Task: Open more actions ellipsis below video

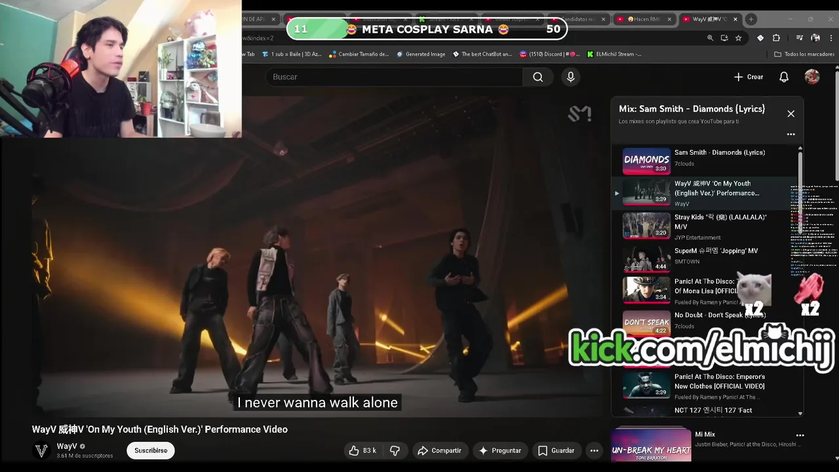Action: [x=594, y=450]
